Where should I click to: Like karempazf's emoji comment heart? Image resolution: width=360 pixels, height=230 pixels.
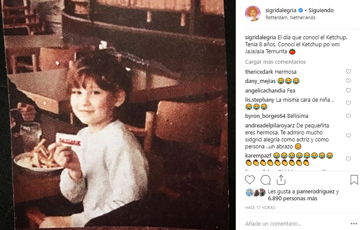[x=348, y=159]
